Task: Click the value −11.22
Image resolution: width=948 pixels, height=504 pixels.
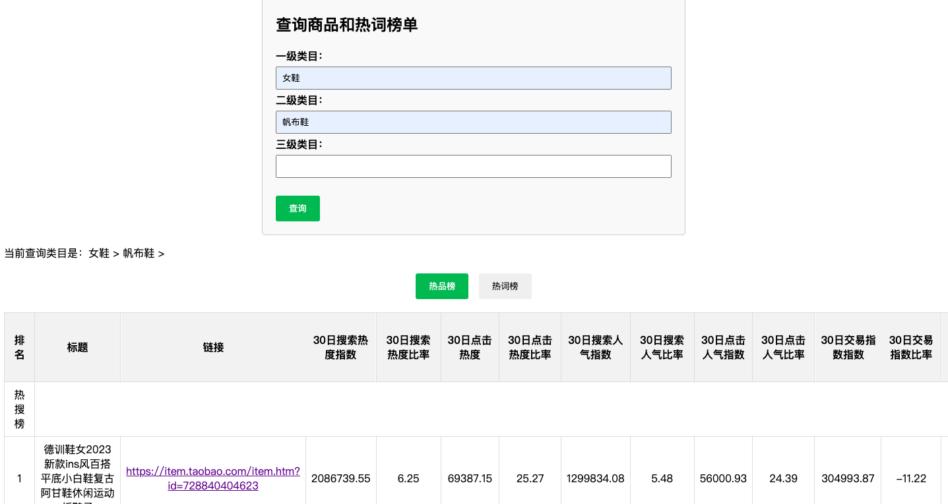Action: tap(911, 478)
